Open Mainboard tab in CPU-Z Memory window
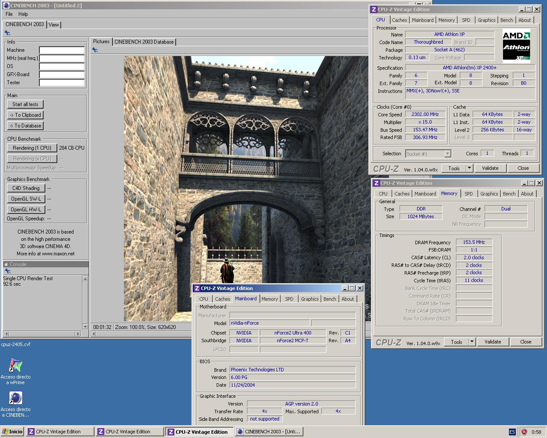This screenshot has width=547, height=438. coord(425,194)
